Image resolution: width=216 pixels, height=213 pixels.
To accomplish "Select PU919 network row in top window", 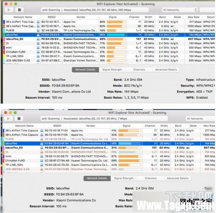I will pos(109,30).
